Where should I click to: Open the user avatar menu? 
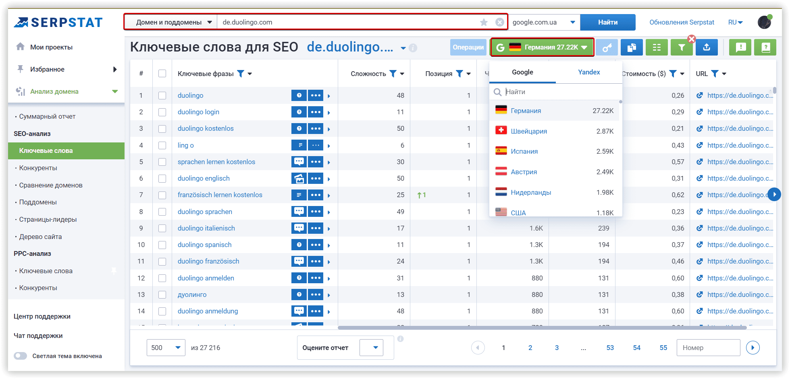tap(764, 22)
